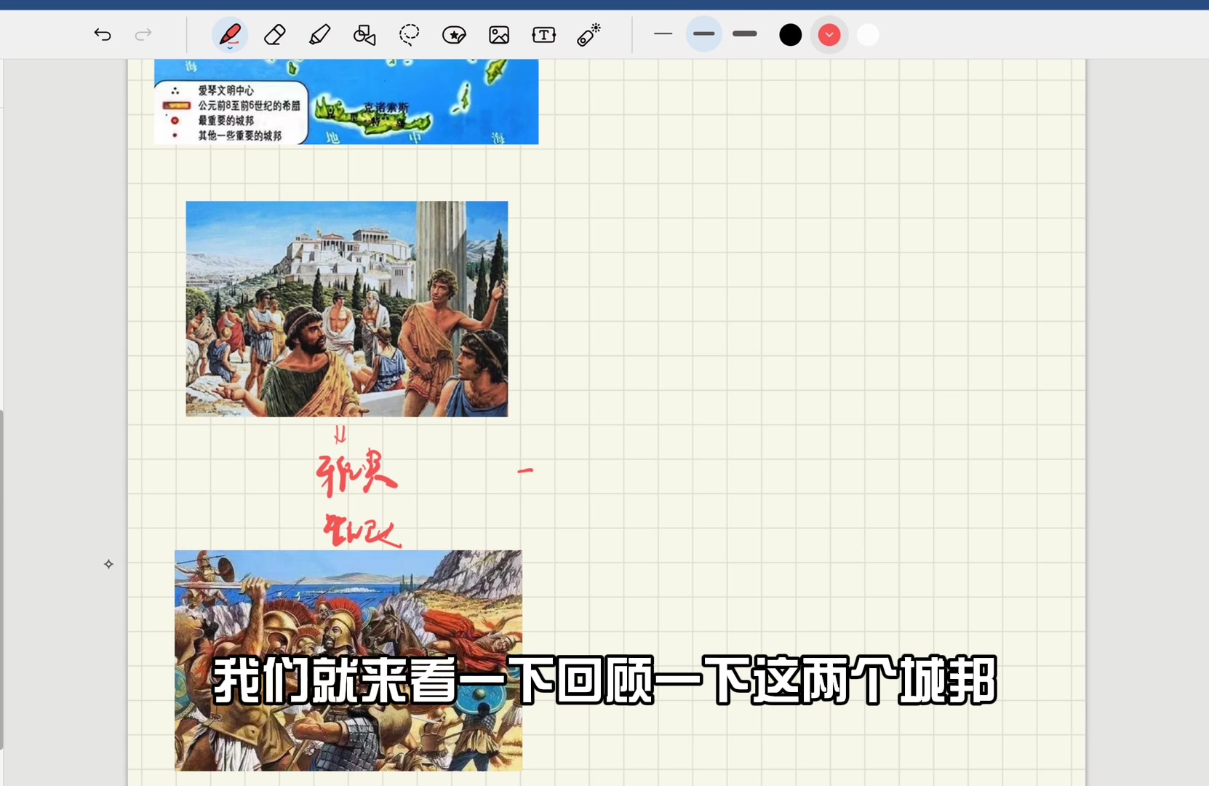Click the Athens crowd illustration on the canvas
The height and width of the screenshot is (786, 1209).
pyautogui.click(x=346, y=309)
